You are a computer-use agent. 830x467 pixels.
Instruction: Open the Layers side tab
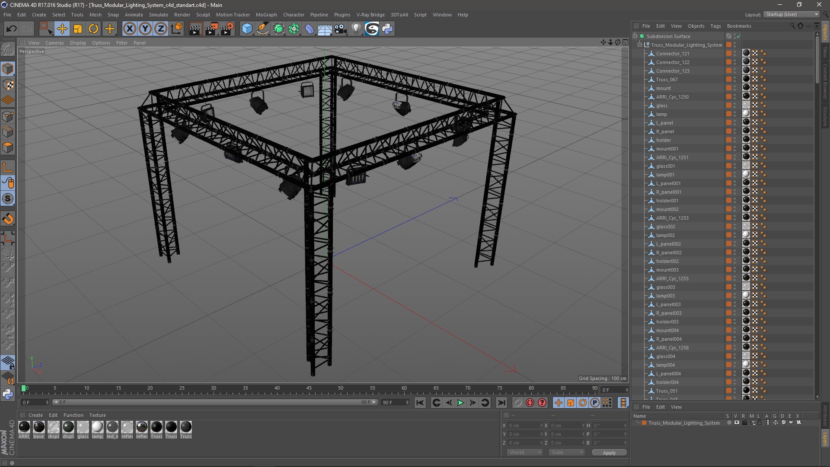point(825,439)
